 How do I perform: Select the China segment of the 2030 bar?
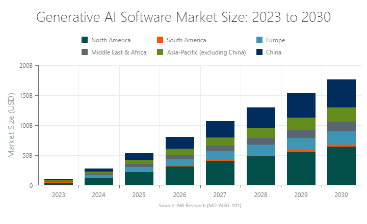(342, 93)
